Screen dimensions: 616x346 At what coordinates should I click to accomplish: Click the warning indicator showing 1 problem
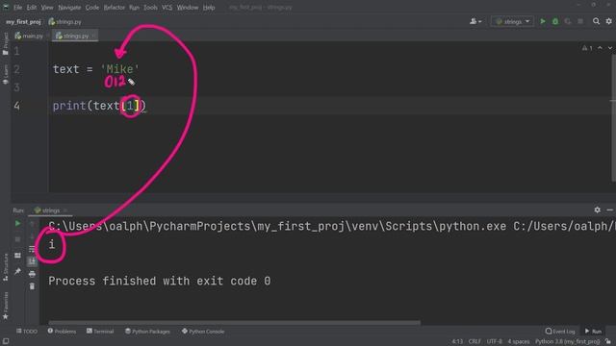pyautogui.click(x=587, y=48)
